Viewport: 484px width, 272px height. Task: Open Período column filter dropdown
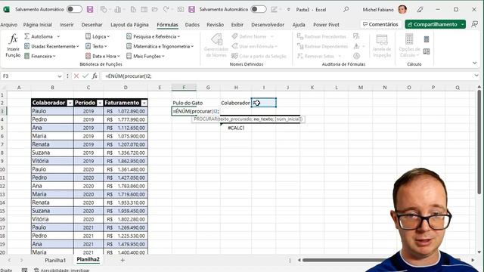pyautogui.click(x=100, y=103)
